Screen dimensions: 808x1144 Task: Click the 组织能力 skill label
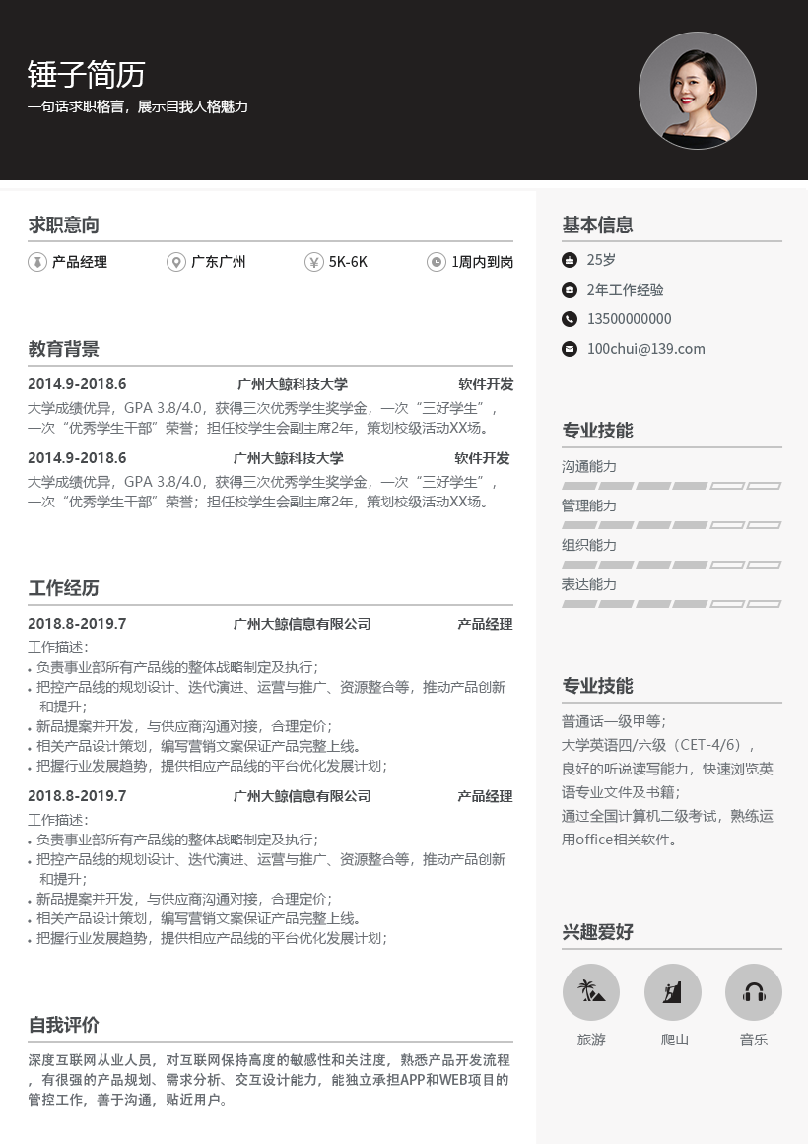pos(589,545)
